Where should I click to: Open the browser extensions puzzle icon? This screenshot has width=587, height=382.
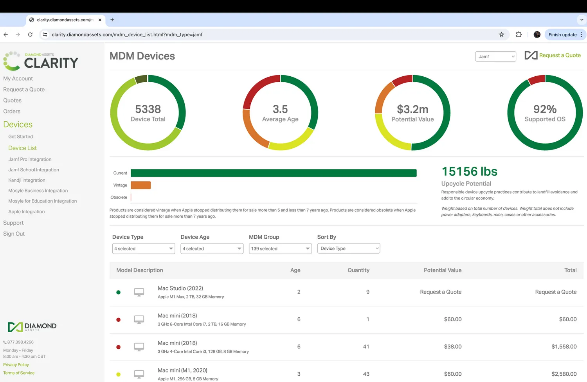[519, 34]
